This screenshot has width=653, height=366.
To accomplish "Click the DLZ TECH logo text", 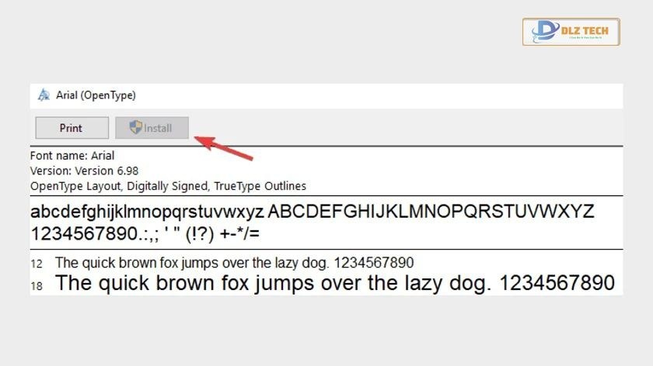I will tap(585, 31).
